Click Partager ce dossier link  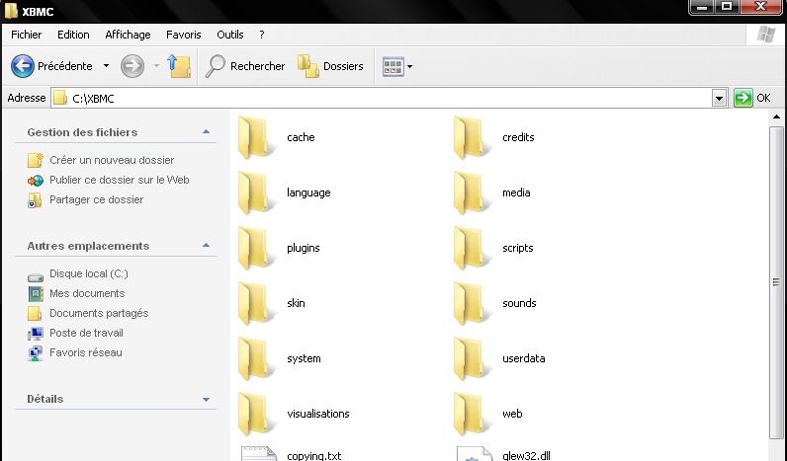point(96,199)
